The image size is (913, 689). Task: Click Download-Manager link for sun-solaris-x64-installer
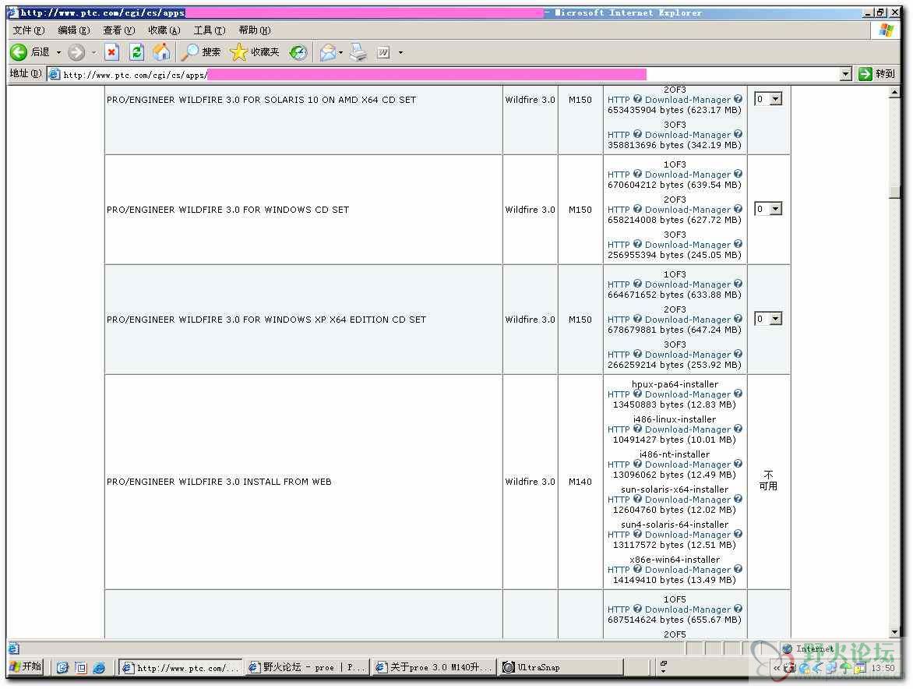[x=689, y=500]
